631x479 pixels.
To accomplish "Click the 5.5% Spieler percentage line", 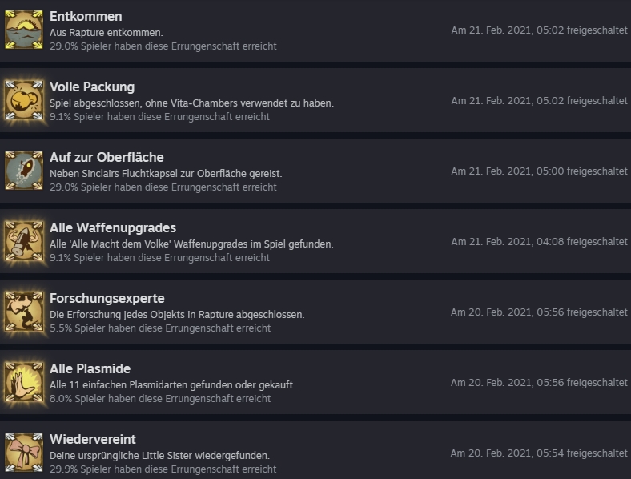I will (160, 328).
